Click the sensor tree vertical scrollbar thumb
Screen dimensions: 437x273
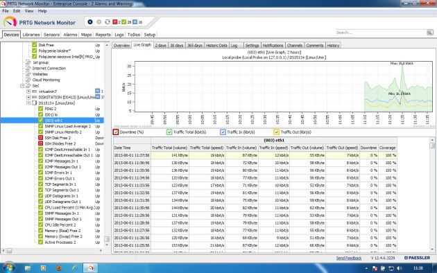(x=107, y=239)
